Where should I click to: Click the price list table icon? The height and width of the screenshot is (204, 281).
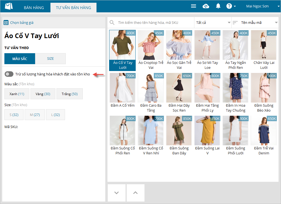[6, 23]
